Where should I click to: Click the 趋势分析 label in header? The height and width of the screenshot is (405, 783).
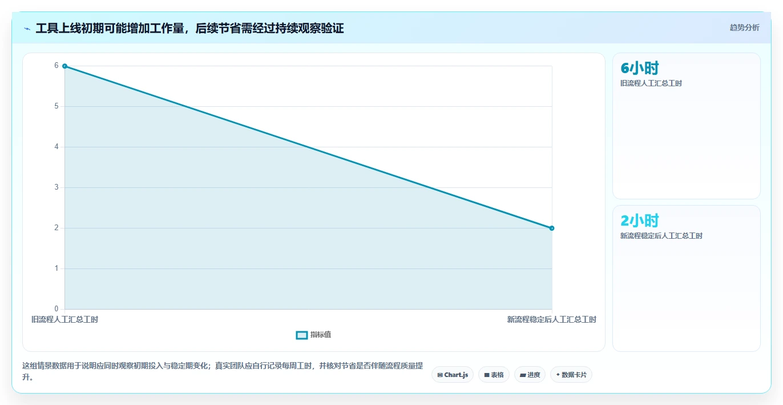point(744,27)
